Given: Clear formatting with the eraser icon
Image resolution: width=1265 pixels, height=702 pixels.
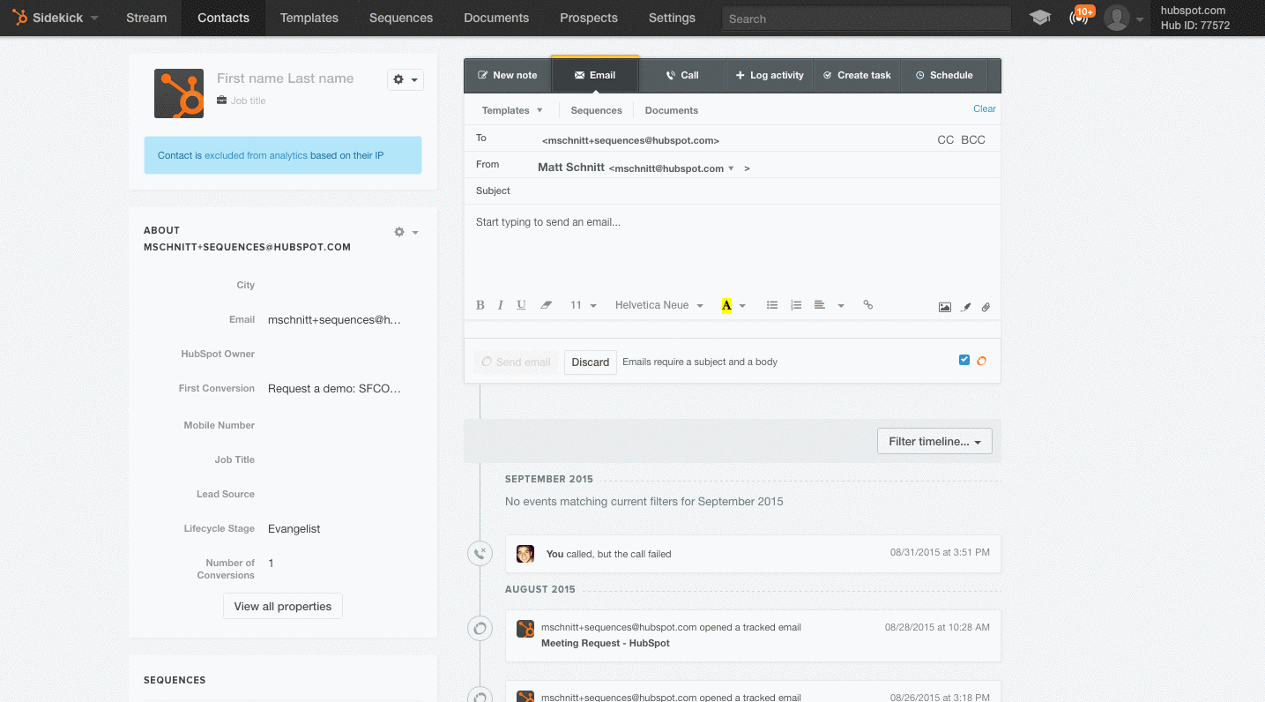Looking at the screenshot, I should click(546, 305).
